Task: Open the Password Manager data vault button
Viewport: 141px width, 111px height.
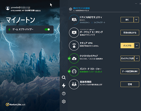Action: point(130,71)
